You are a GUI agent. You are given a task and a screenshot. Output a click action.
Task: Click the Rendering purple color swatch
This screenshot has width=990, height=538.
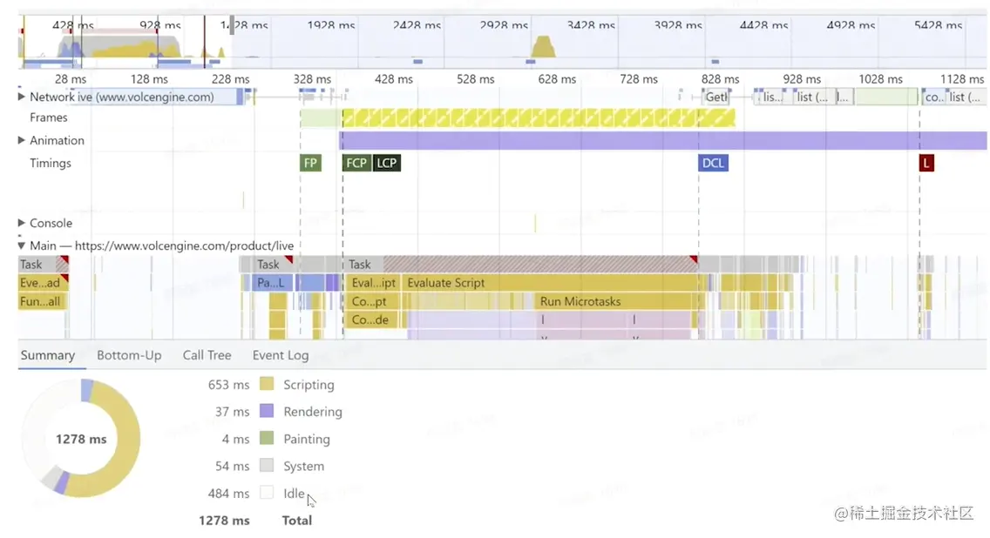click(x=267, y=411)
